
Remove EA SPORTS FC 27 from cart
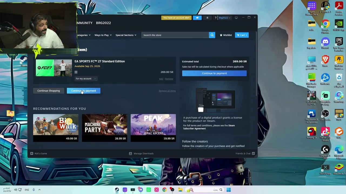(x=169, y=79)
